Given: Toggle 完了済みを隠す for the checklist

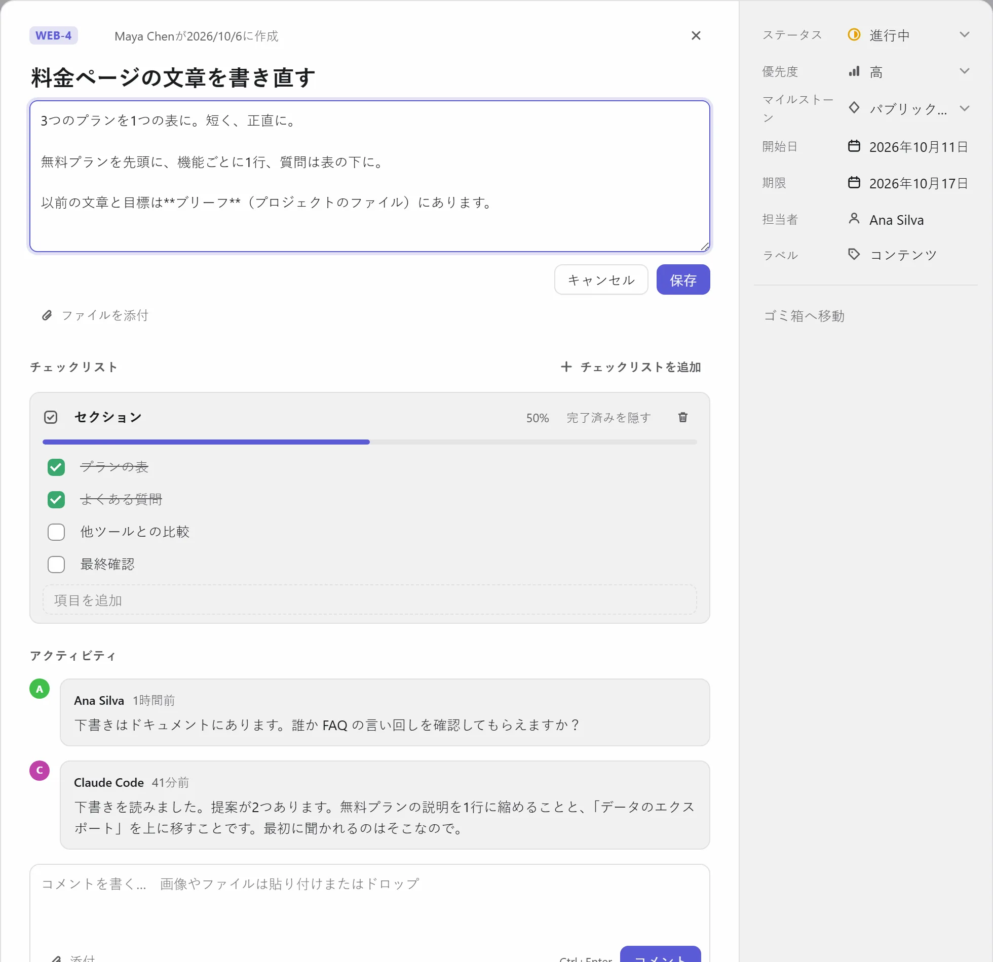Looking at the screenshot, I should [608, 418].
